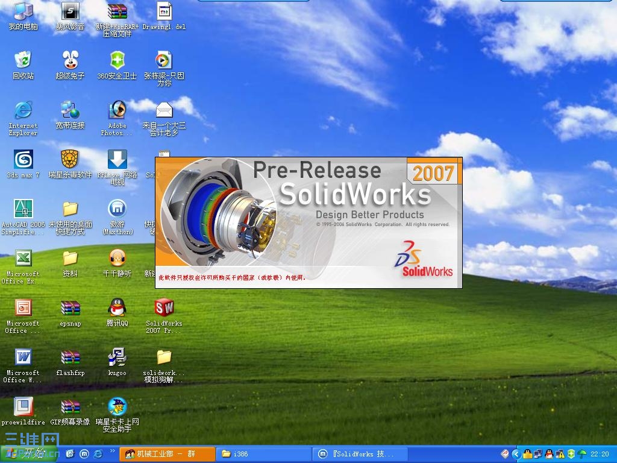
Task: Click the yellow warning triangle tray icon
Action: point(560,454)
